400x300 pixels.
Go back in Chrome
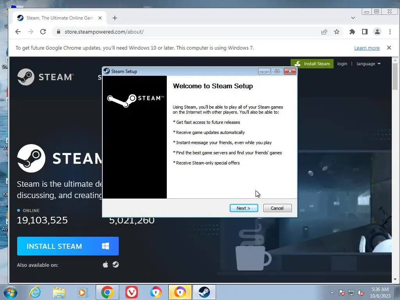18,32
